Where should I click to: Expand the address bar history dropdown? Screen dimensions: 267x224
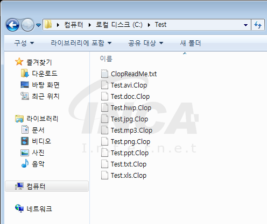click(x=245, y=25)
